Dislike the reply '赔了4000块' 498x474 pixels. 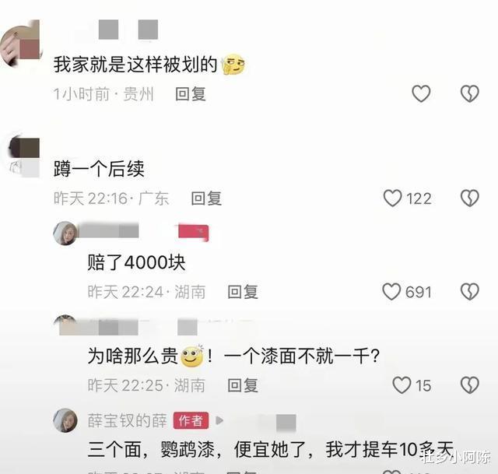(470, 292)
